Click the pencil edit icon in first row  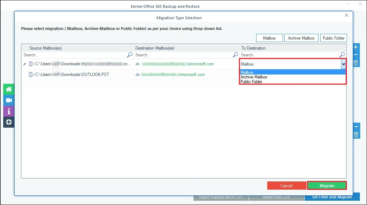pos(25,64)
